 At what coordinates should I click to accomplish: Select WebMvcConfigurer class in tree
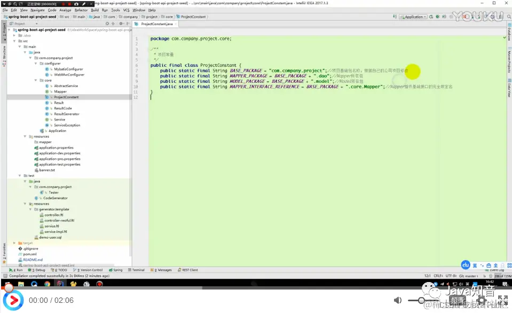coord(69,75)
